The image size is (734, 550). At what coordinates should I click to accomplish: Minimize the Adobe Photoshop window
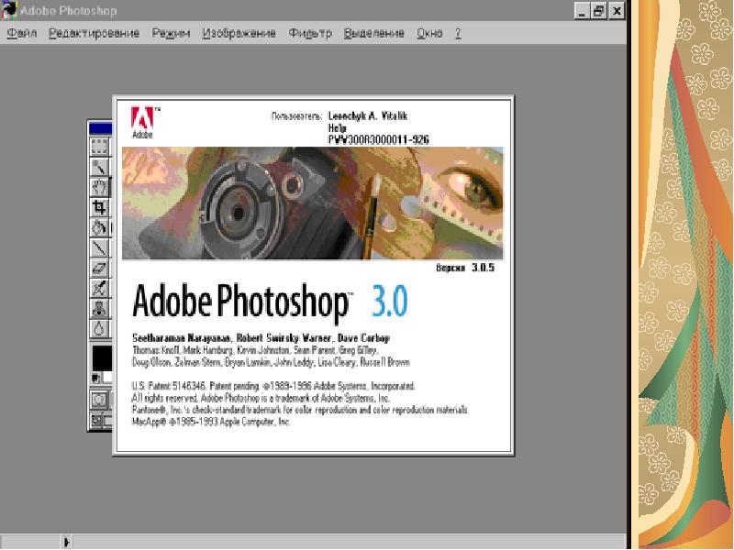tap(582, 11)
